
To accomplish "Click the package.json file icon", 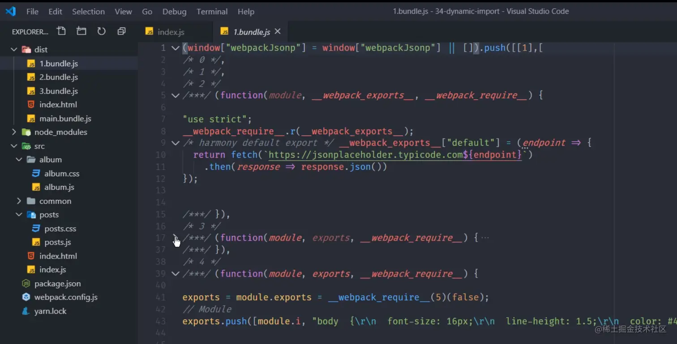I will [26, 284].
